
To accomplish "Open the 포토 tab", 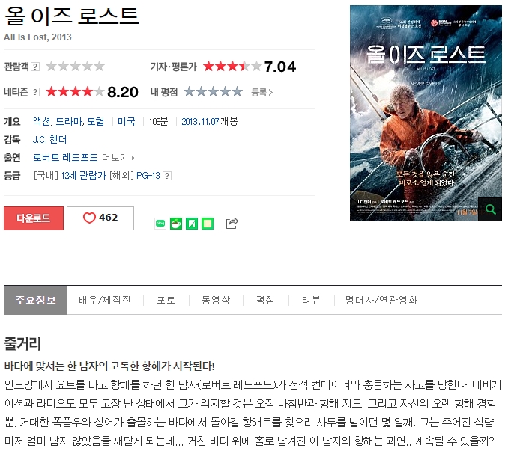I will (166, 300).
